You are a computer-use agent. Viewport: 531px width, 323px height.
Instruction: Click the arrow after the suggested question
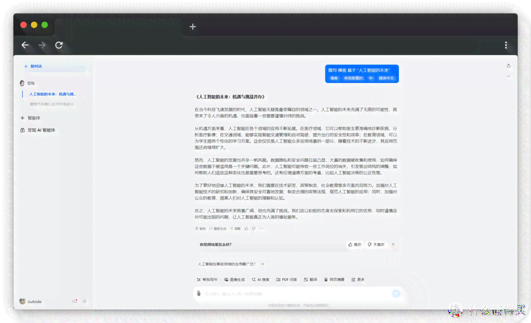263,264
